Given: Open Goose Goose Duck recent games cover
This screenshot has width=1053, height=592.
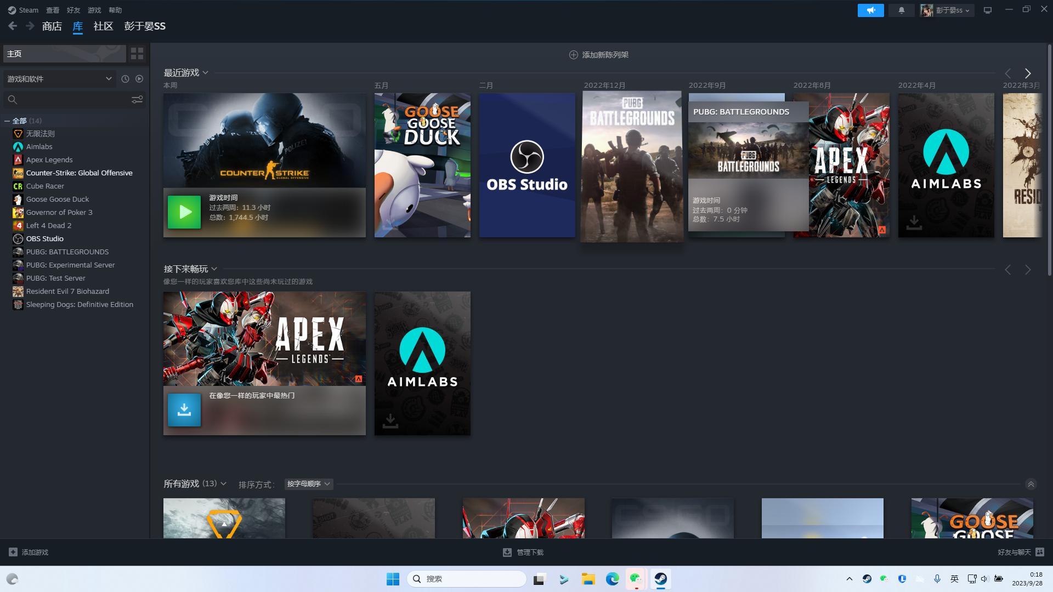Looking at the screenshot, I should [x=422, y=165].
